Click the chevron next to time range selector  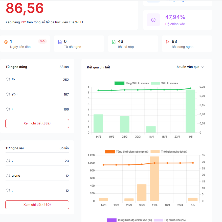[x=202, y=67]
